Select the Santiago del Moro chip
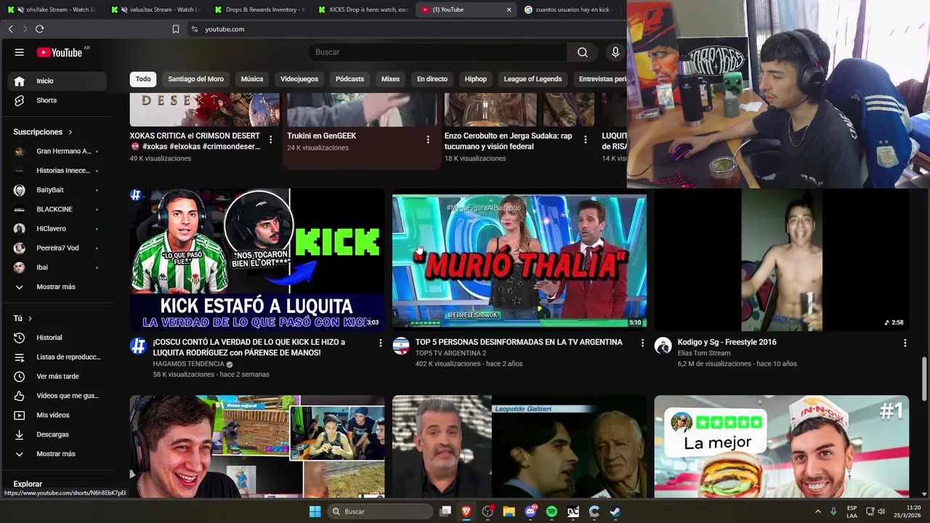930x523 pixels. coord(195,79)
